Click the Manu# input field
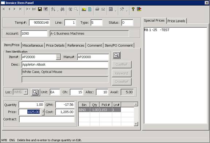 93,57
